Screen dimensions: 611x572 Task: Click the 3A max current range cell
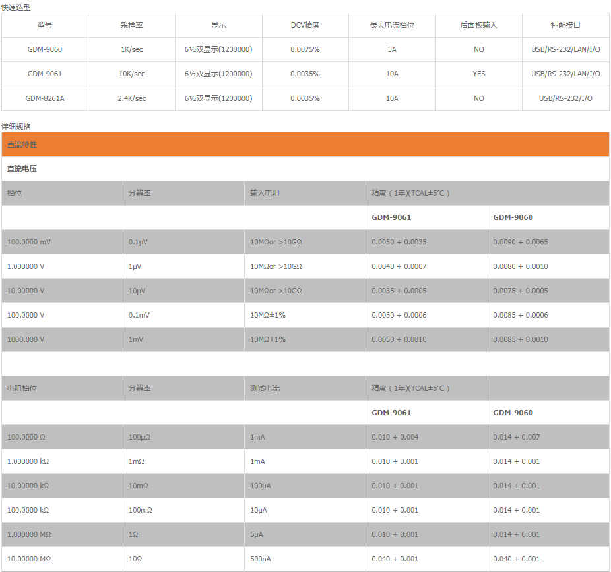[392, 49]
